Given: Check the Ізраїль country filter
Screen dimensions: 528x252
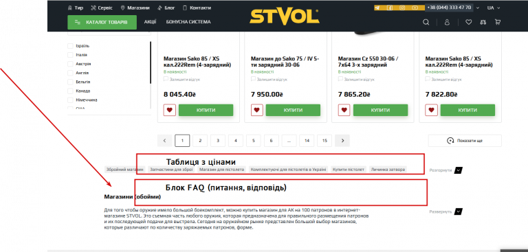Looking at the screenshot, I should [x=70, y=46].
